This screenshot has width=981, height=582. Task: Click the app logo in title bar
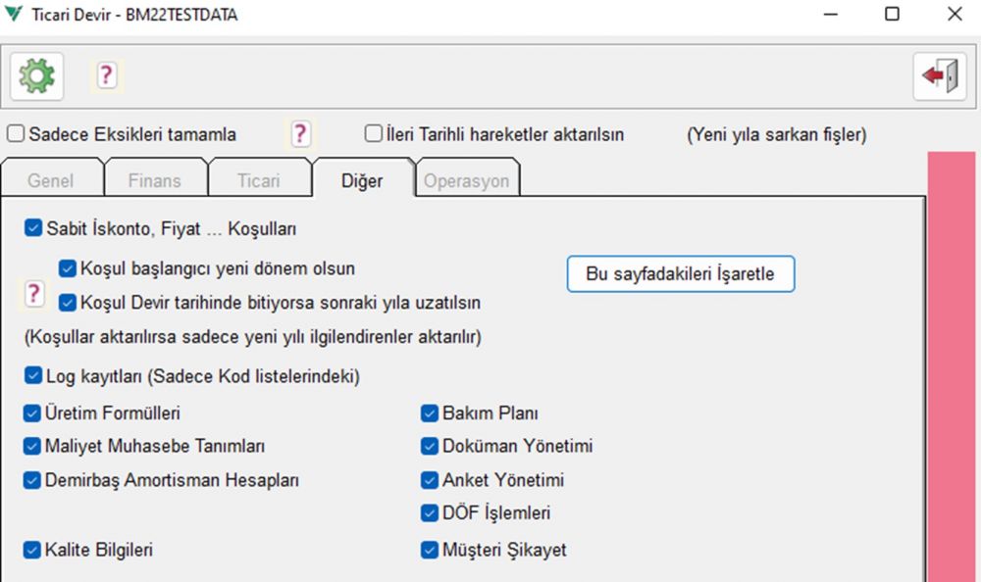15,15
